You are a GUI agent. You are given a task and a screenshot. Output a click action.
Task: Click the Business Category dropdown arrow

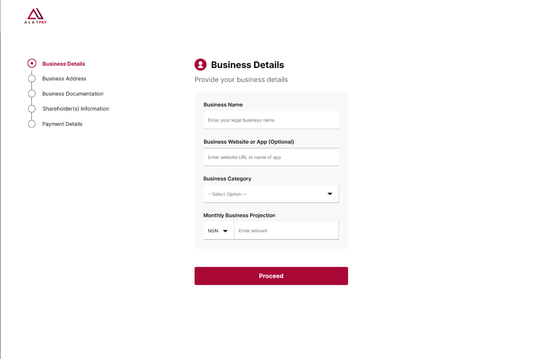point(330,194)
